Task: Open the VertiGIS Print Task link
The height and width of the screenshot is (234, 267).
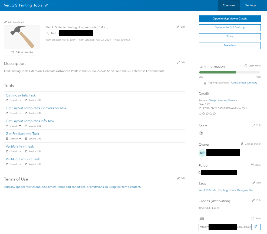Action: click(20, 146)
